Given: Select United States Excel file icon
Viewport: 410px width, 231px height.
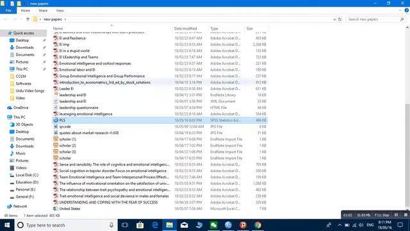Looking at the screenshot, I should click(x=56, y=209).
